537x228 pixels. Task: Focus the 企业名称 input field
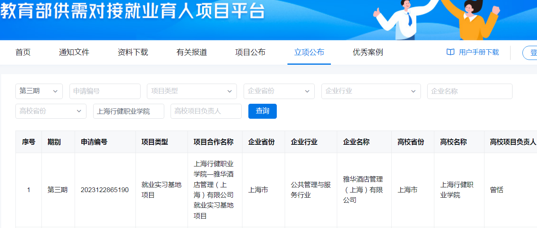coord(469,91)
